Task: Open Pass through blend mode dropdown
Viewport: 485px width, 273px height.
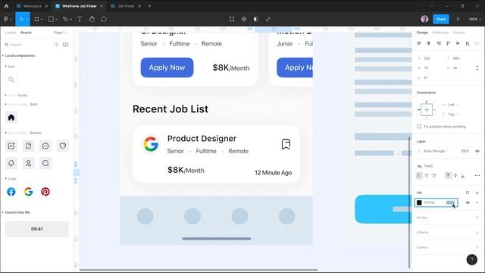Action: coord(436,151)
